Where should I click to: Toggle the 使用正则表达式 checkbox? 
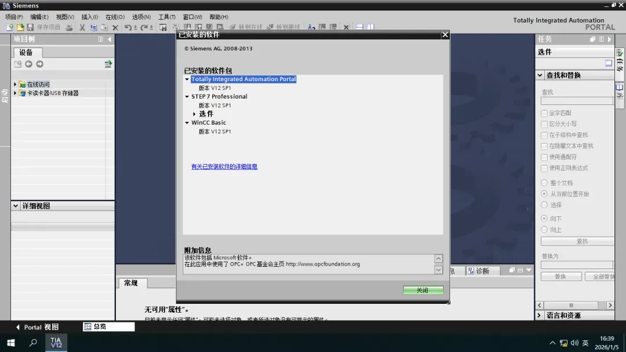[x=544, y=168]
